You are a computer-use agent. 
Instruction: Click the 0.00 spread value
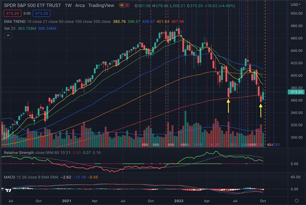27,13
